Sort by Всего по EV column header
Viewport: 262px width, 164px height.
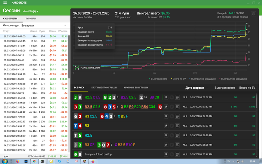tap(247, 88)
